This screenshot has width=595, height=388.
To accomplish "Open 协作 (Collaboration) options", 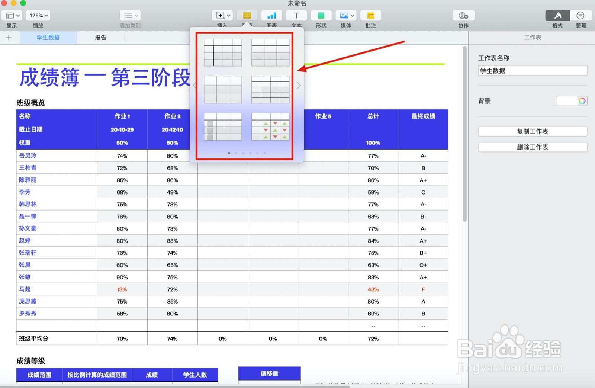I will [x=463, y=15].
